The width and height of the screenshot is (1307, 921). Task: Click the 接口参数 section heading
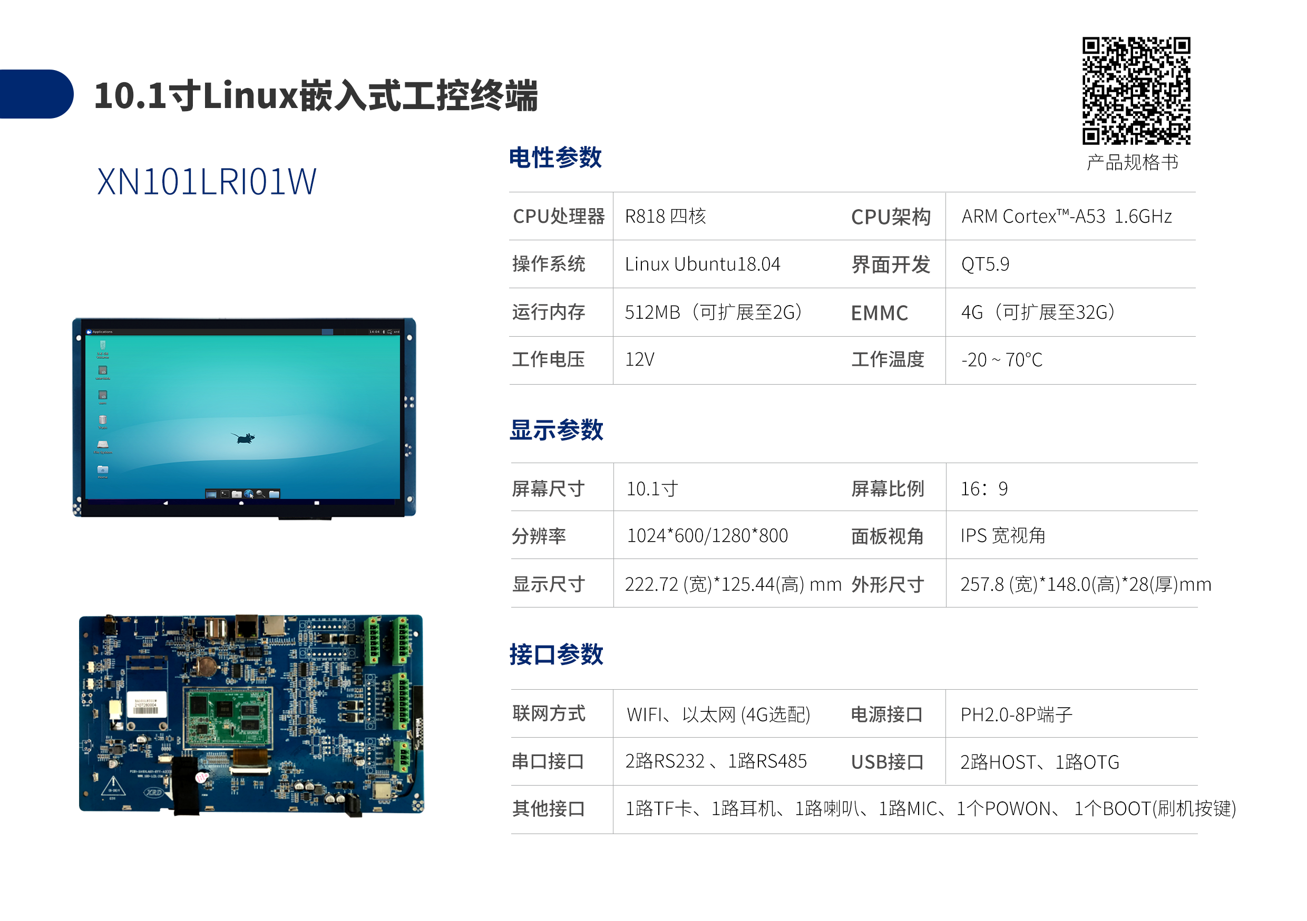556,654
